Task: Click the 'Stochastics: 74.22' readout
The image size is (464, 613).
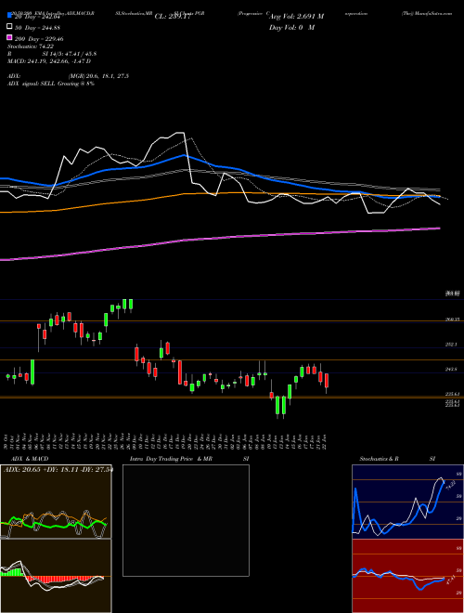Action: click(x=31, y=46)
